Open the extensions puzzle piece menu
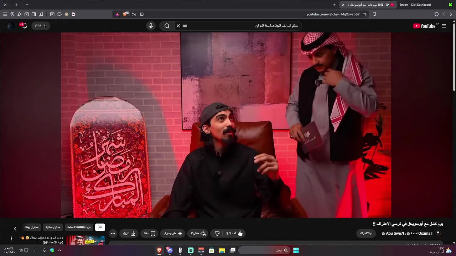The height and width of the screenshot is (256, 456). [59, 14]
